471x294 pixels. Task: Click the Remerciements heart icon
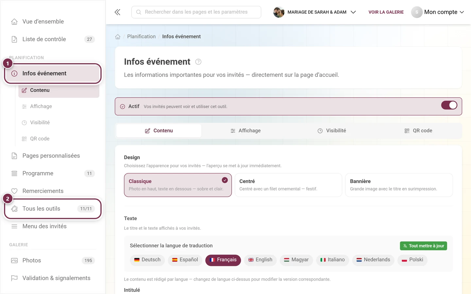[x=14, y=191]
